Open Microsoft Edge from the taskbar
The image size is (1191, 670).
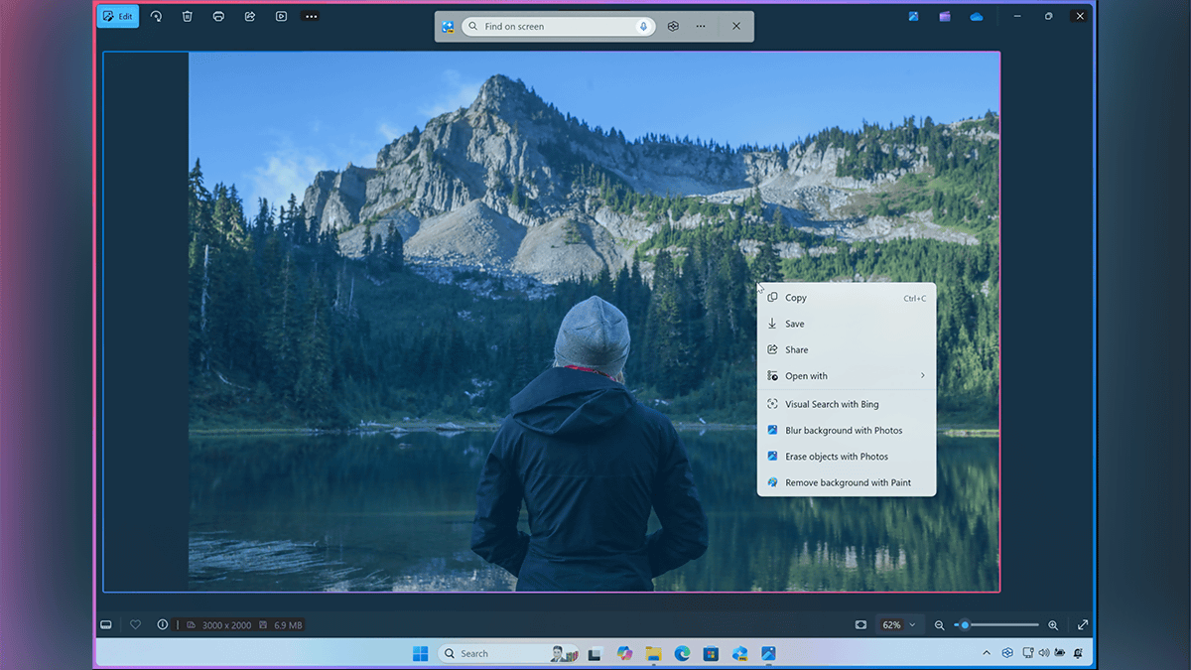click(x=682, y=653)
